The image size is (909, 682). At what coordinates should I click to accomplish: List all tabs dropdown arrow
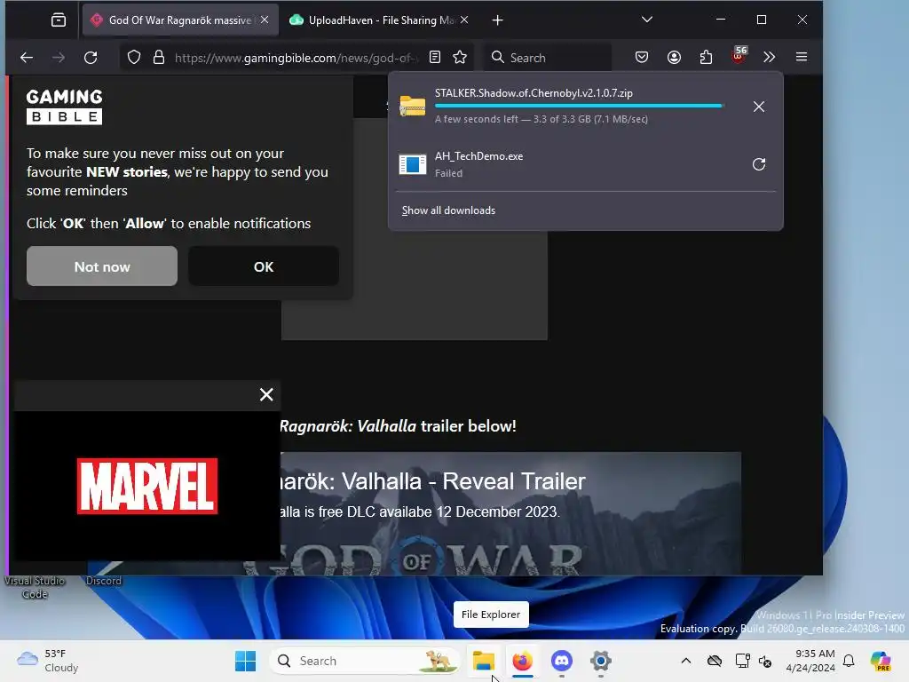pos(647,20)
